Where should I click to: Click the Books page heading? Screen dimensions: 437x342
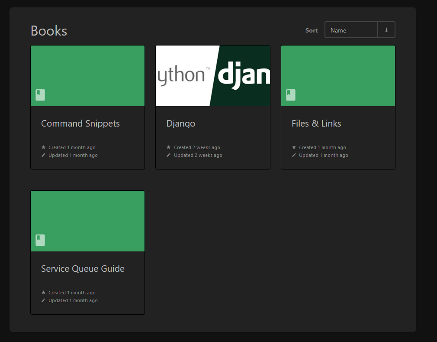pos(49,31)
